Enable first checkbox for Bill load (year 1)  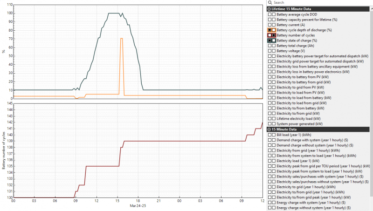click(270, 135)
